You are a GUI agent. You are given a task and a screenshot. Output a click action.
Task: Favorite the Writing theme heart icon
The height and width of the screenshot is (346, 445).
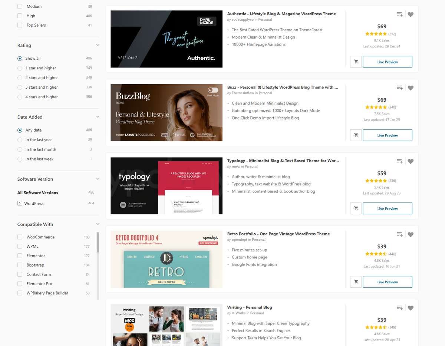pos(411,308)
